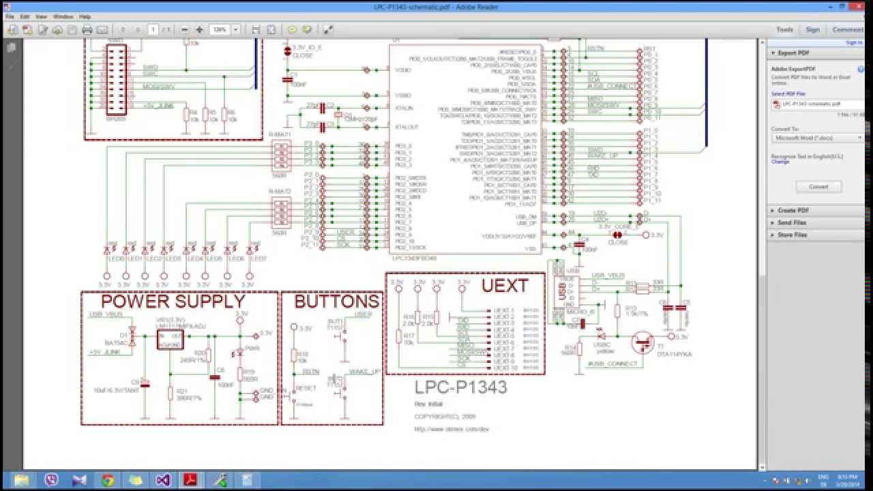Click Adobe Reader taskbar icon
This screenshot has height=491, width=873.
click(x=190, y=480)
